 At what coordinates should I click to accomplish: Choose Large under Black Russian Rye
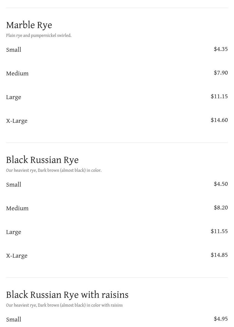13,232
